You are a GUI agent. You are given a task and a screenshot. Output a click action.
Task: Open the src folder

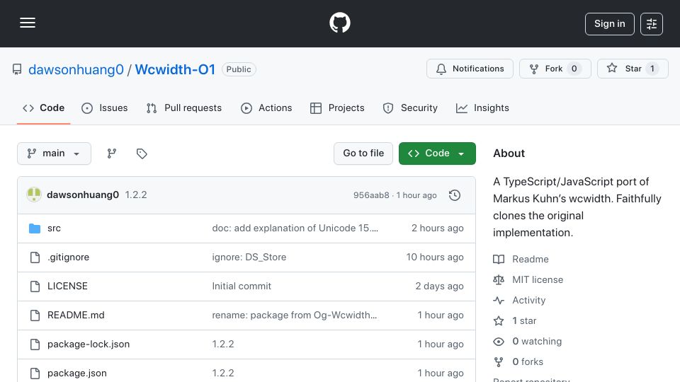pos(55,228)
